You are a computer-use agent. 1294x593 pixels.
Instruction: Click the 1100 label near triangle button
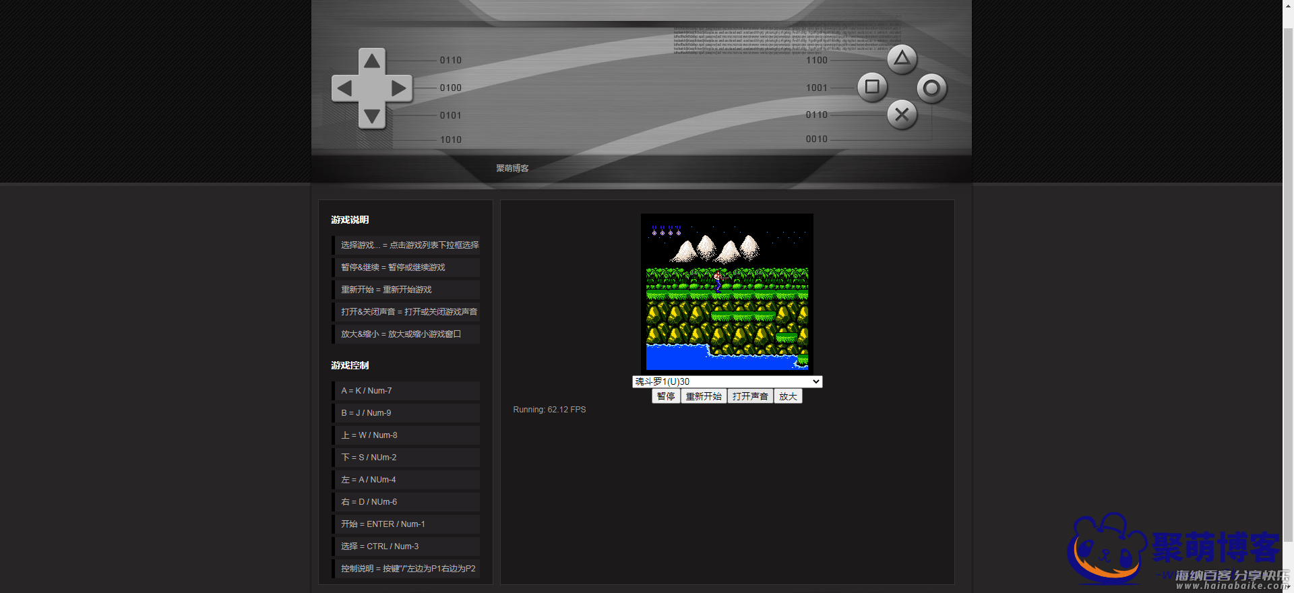tap(817, 61)
